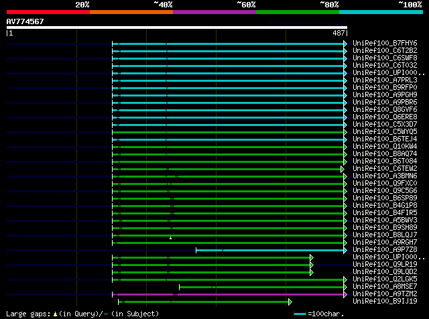429x319 pixels.
Task: Click the arrowhead ending the A7PRL3 alignment
Action: [x=345, y=80]
